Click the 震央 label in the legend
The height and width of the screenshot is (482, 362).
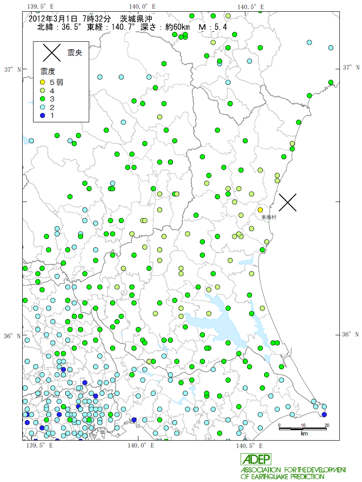[x=74, y=53]
